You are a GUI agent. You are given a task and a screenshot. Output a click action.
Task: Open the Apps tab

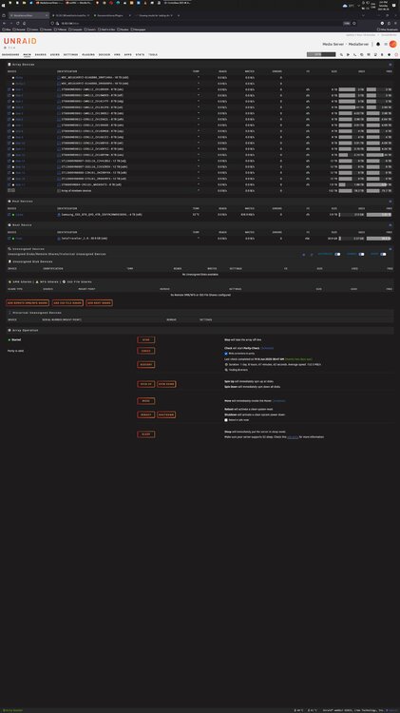(x=127, y=54)
